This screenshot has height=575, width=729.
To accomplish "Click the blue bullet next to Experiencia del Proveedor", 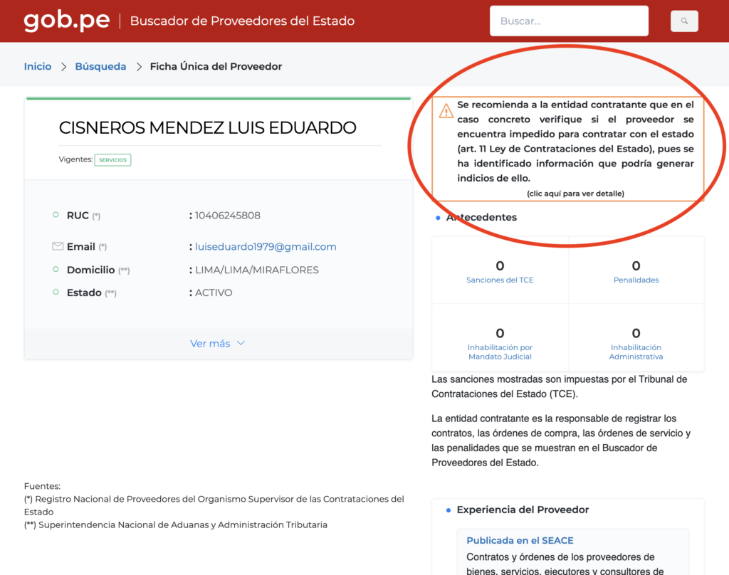I will 449,510.
